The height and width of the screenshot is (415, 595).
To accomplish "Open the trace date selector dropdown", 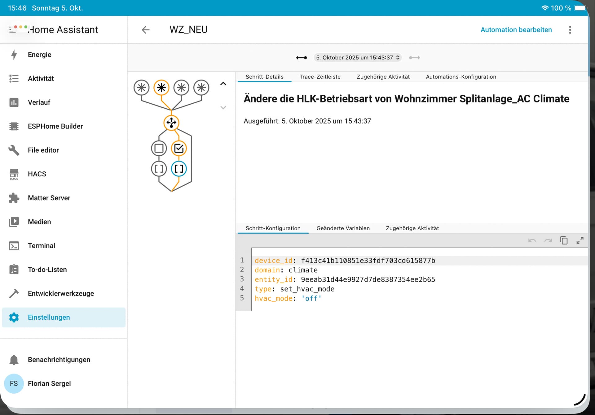I will (357, 58).
